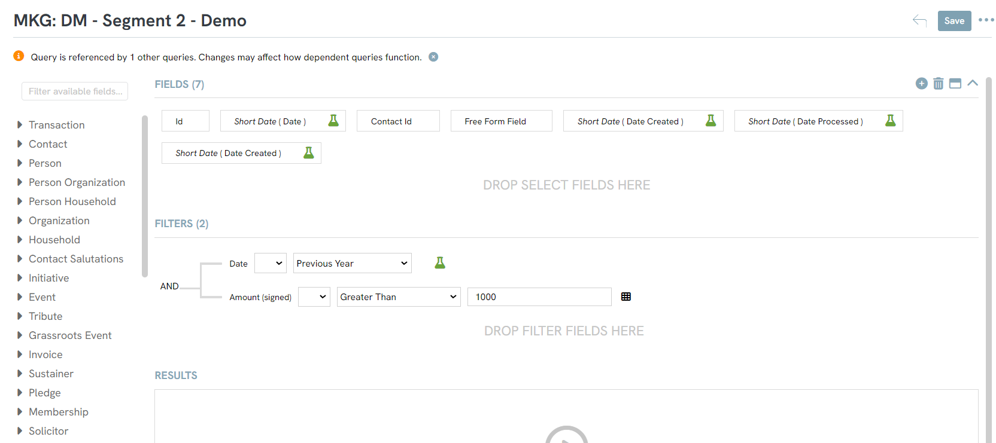996x443 pixels.
Task: Expand the Contact tree node
Action: pyautogui.click(x=20, y=144)
